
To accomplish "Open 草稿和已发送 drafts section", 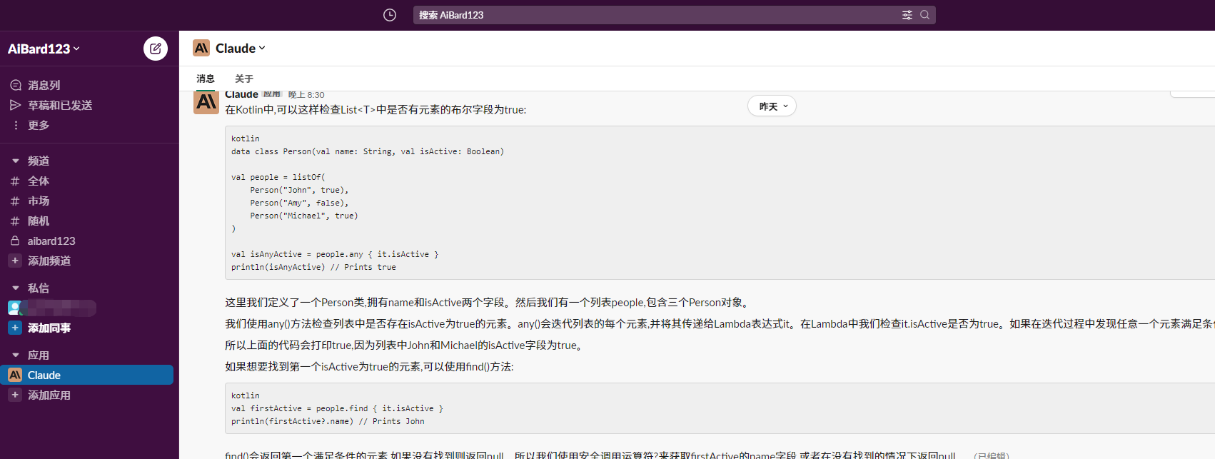I will tap(59, 105).
